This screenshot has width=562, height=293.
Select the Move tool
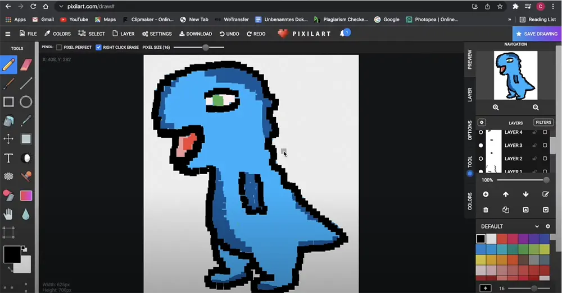point(8,139)
